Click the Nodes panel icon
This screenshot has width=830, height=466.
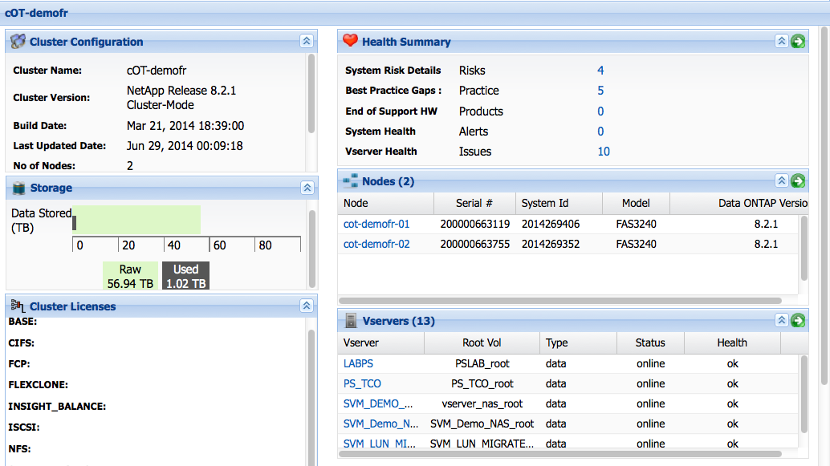point(350,181)
